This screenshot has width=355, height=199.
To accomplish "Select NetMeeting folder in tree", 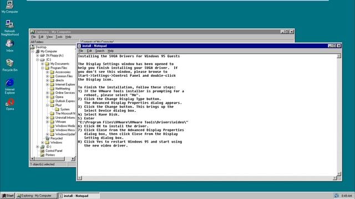I will tap(63, 88).
